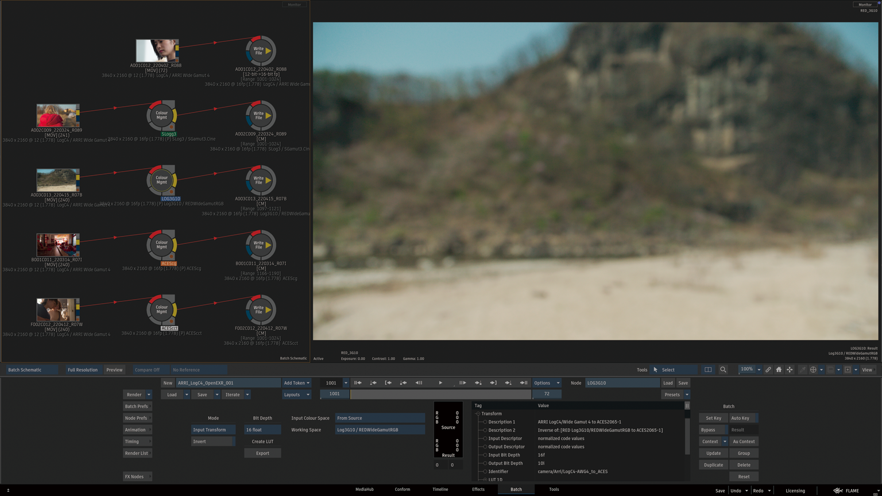Click the Create LUT button
Screen dimensions: 882x496
(262, 441)
